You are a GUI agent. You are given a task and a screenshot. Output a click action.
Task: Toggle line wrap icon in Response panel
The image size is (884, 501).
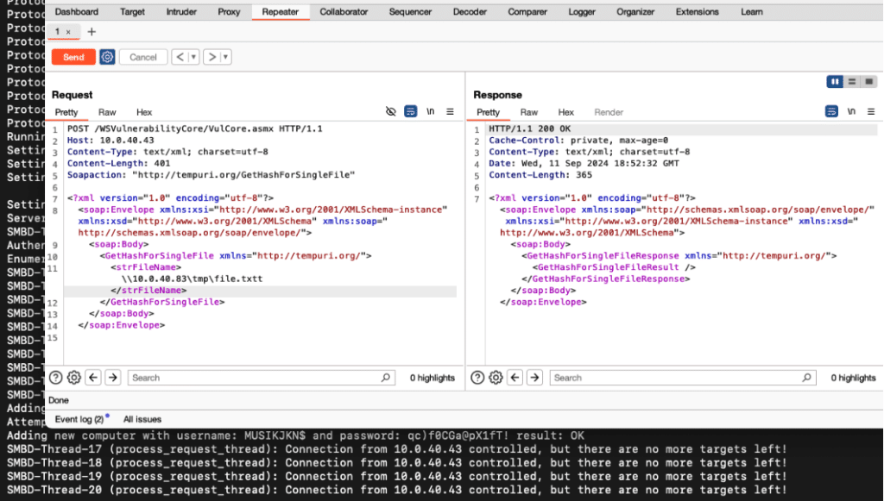click(831, 111)
